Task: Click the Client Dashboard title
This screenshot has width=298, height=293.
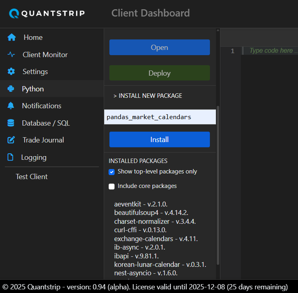Action: click(x=150, y=13)
